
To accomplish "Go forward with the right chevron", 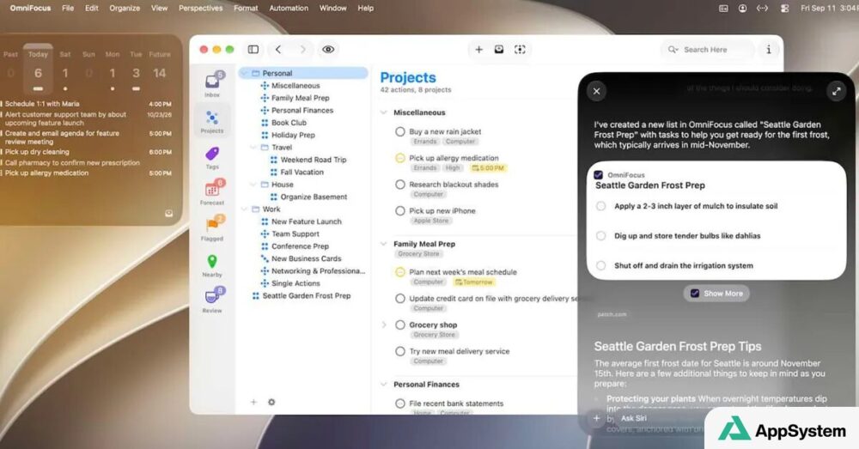I will coord(302,49).
